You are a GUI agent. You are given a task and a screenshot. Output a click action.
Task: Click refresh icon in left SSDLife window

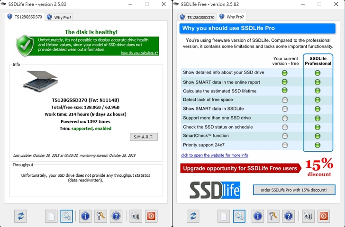click(x=21, y=216)
